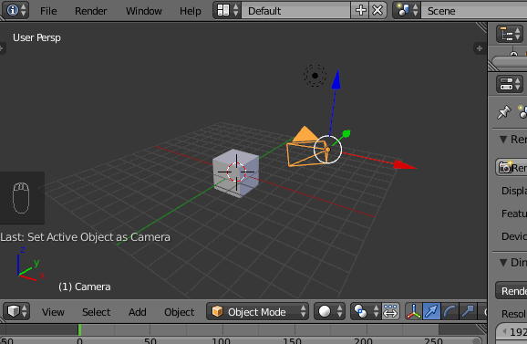Open the Outliner editor type selector
This screenshot has height=344, width=527.
510,34
